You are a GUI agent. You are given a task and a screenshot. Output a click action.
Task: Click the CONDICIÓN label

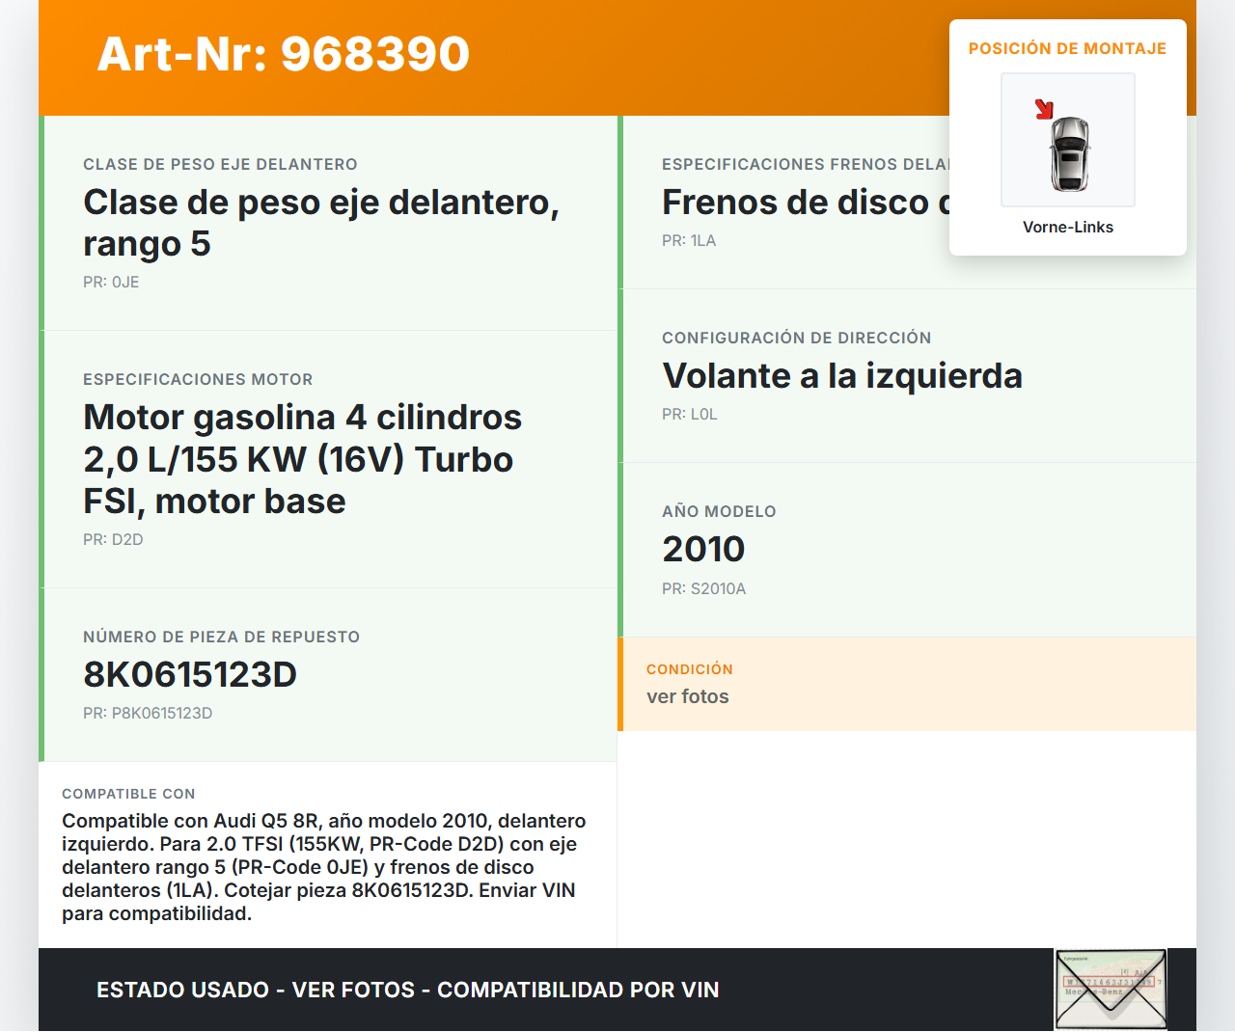(x=690, y=669)
